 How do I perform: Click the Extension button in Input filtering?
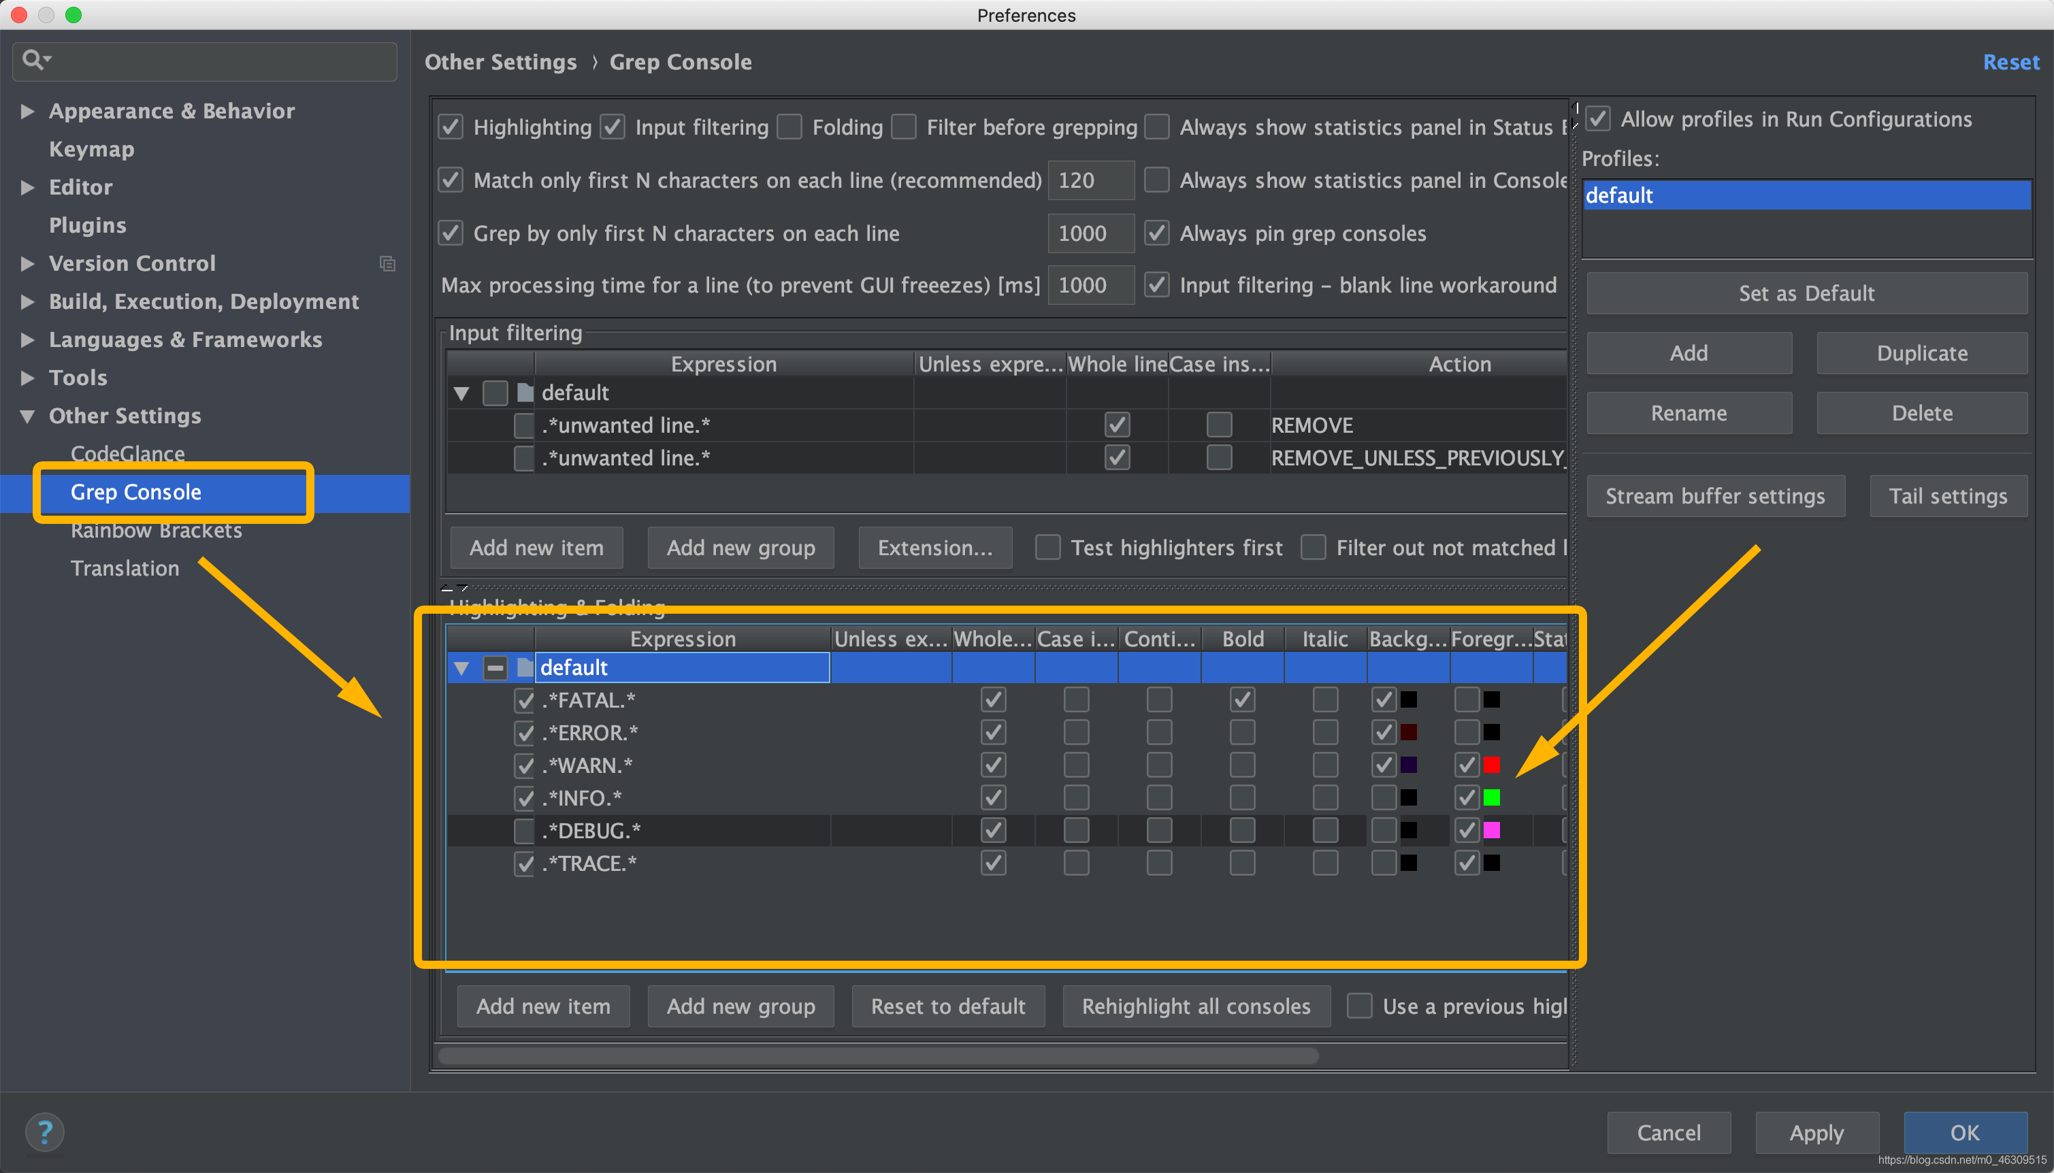(x=934, y=547)
